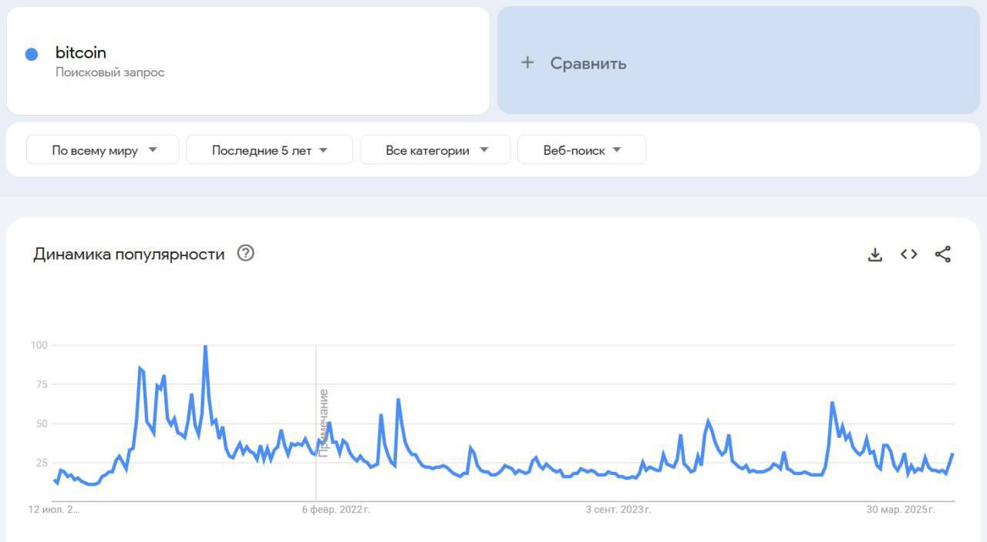The width and height of the screenshot is (987, 542).
Task: Open the Последние 5 лет time range dropdown
Action: pyautogui.click(x=269, y=150)
